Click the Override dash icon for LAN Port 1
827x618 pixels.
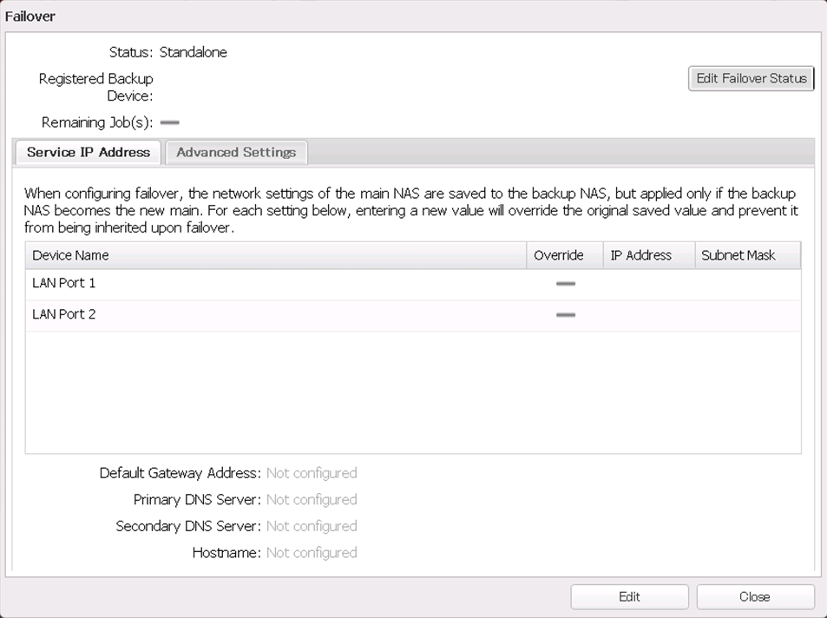(x=565, y=284)
